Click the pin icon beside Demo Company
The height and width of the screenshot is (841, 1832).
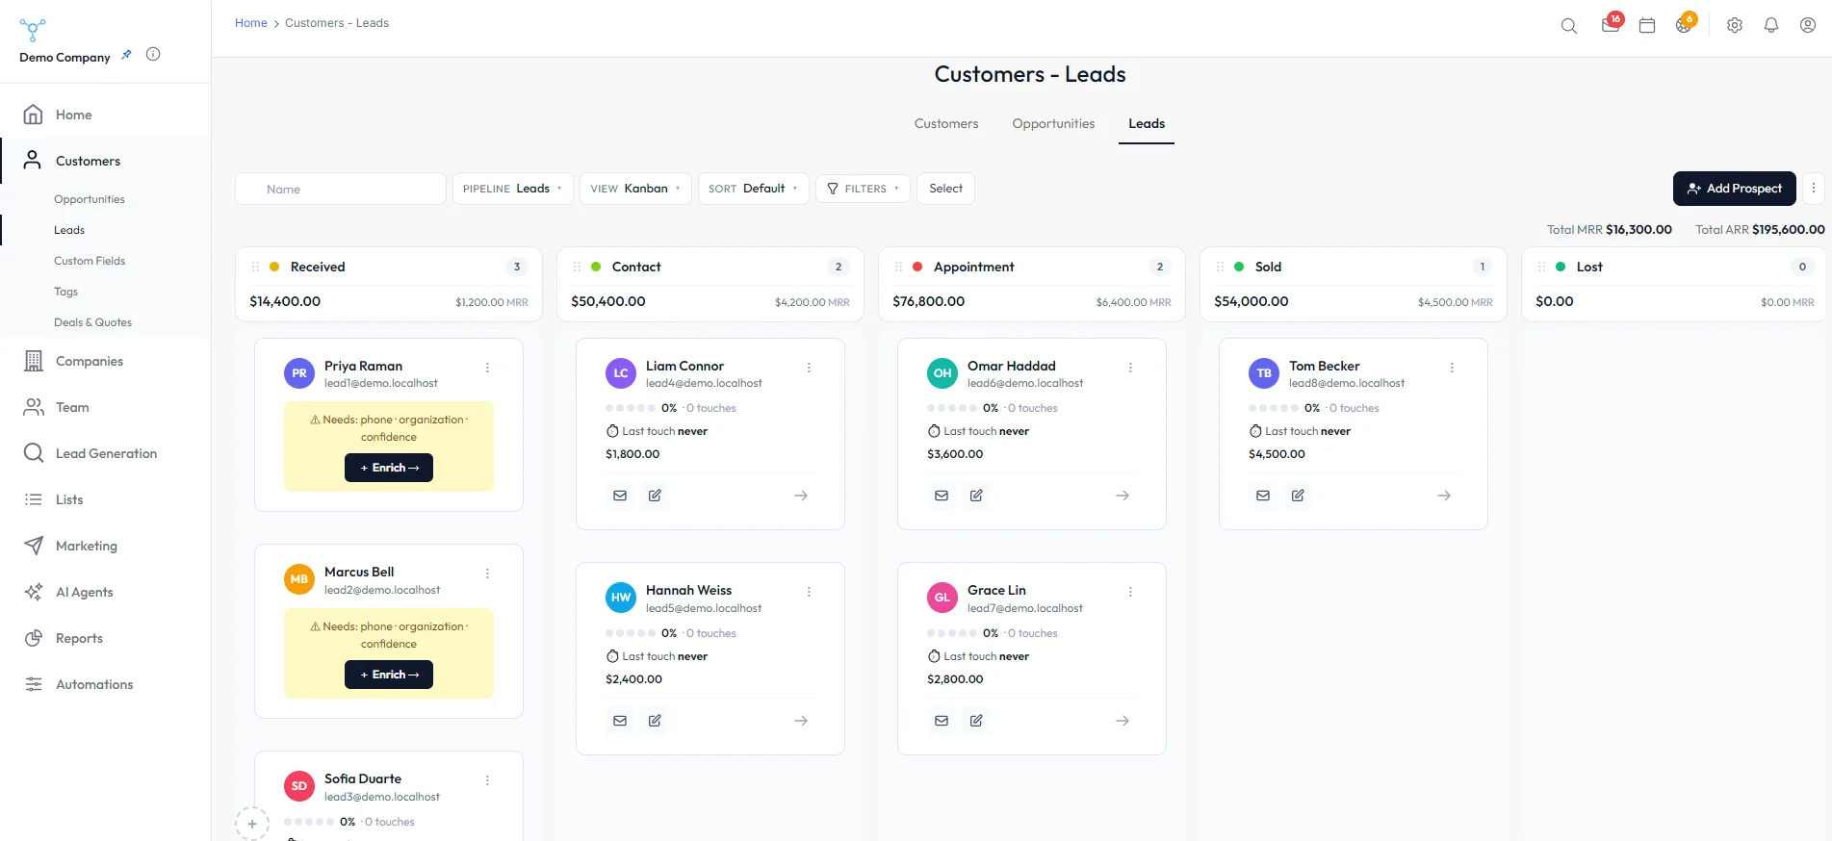pos(126,55)
